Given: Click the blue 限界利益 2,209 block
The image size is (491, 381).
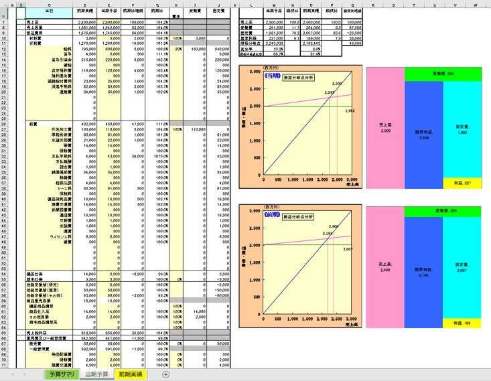Looking at the screenshot, I should click(423, 135).
